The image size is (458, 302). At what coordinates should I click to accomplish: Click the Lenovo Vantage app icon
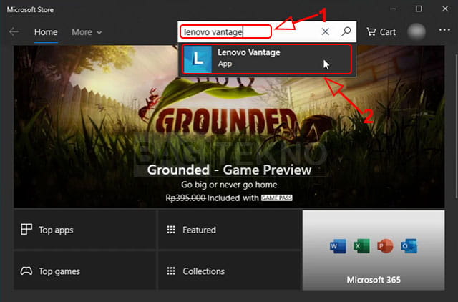198,59
